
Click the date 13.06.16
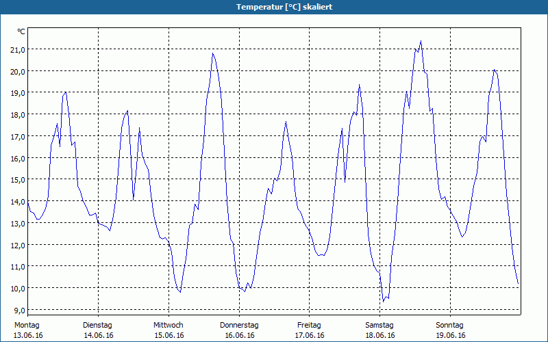[28, 335]
